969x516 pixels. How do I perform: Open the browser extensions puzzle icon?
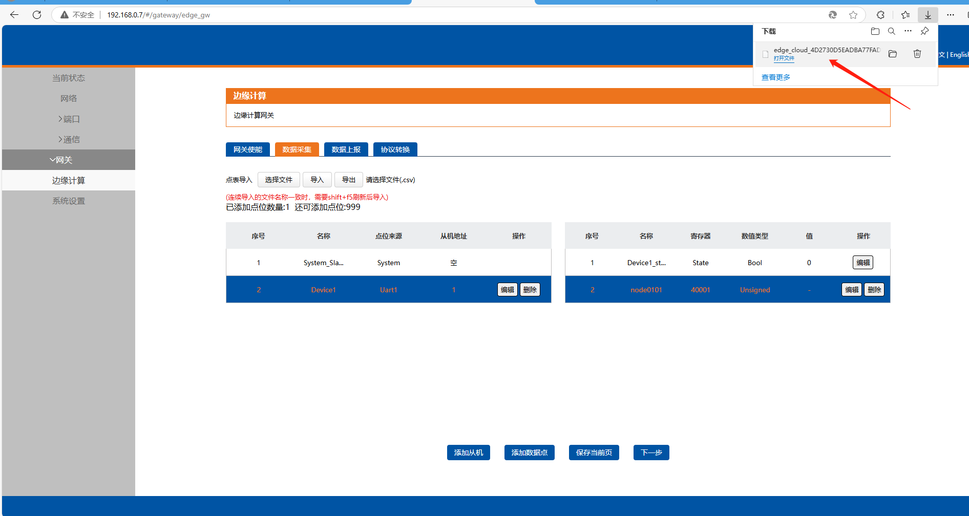(880, 15)
